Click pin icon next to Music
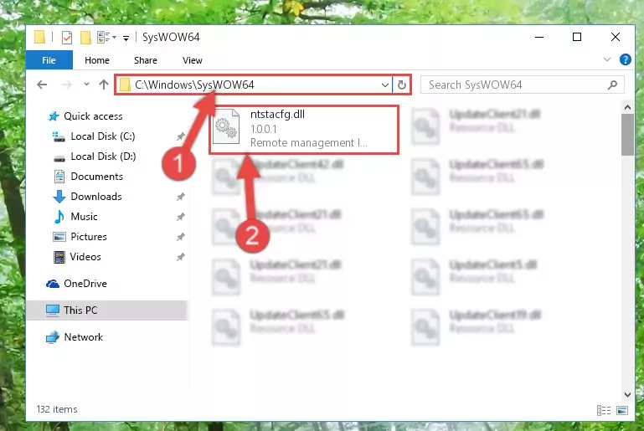644x431 pixels. pos(180,217)
